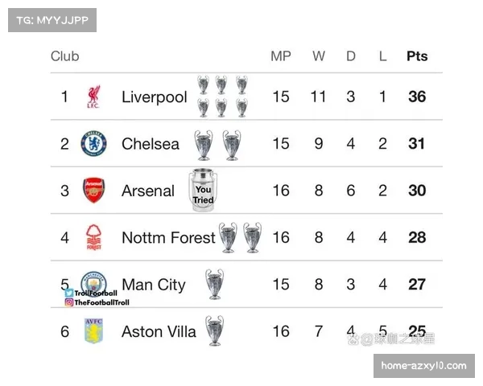Click Arsenal's "You Tried" trophy

pyautogui.click(x=203, y=191)
